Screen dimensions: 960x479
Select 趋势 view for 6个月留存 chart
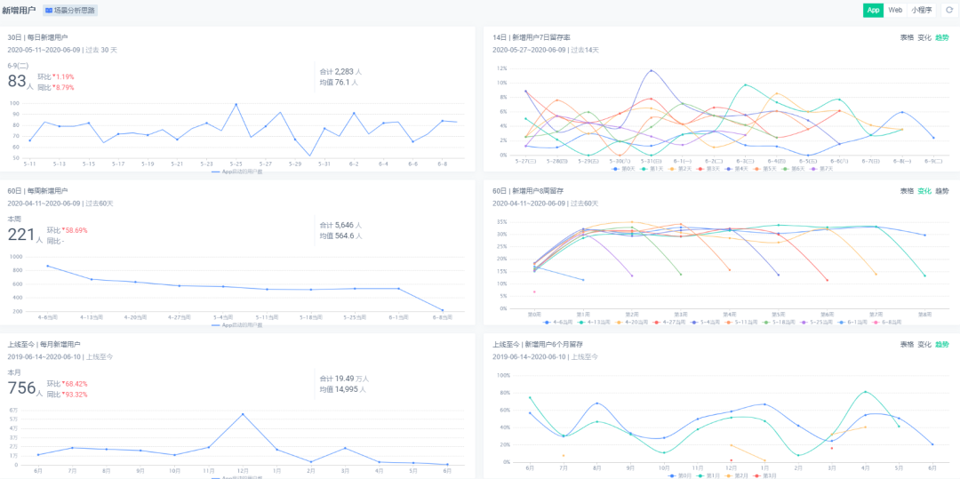click(941, 345)
